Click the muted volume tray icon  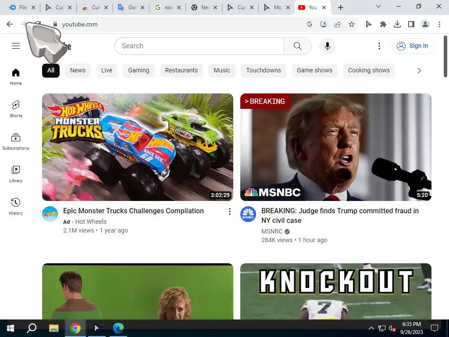coord(392,328)
